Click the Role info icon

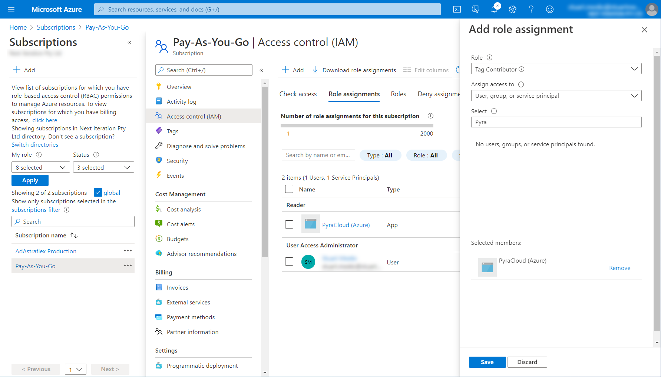coord(489,57)
